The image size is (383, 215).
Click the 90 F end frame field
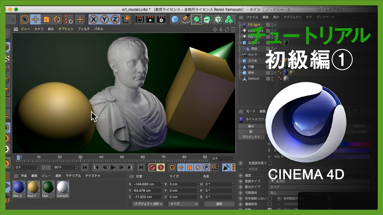[x=65, y=168]
